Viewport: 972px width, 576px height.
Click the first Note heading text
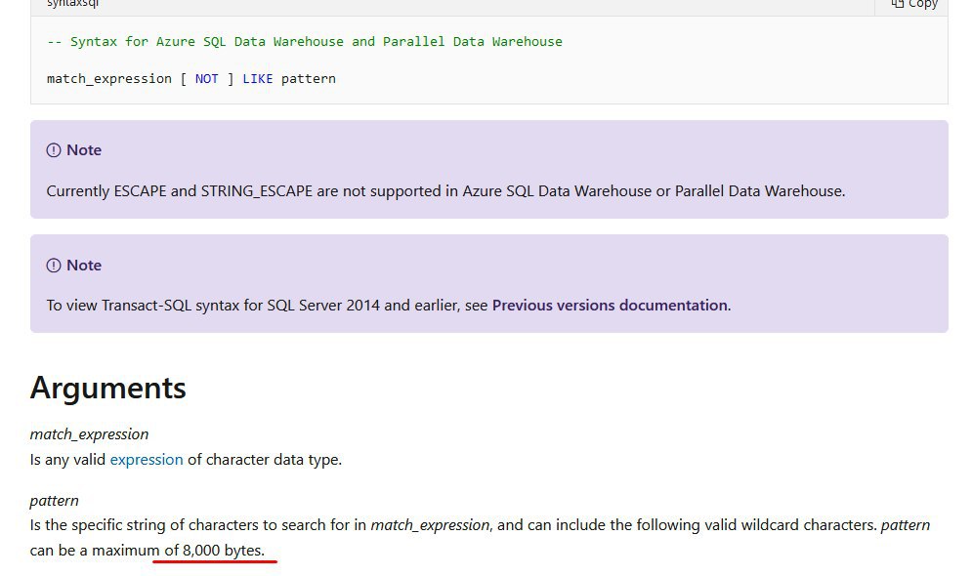84,150
